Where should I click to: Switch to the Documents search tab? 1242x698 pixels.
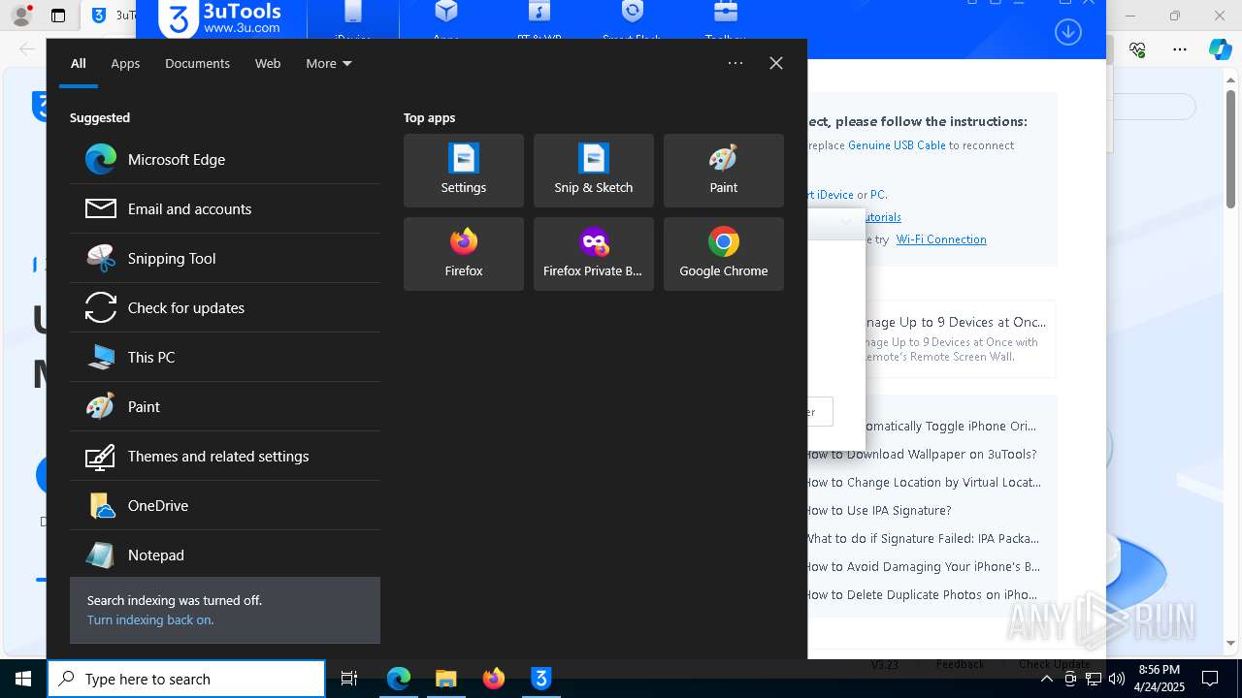197,63
